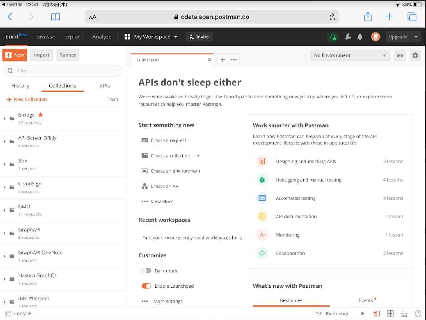This screenshot has width=426, height=320.
Task: Open the No Environment dropdown
Action: pyautogui.click(x=350, y=55)
